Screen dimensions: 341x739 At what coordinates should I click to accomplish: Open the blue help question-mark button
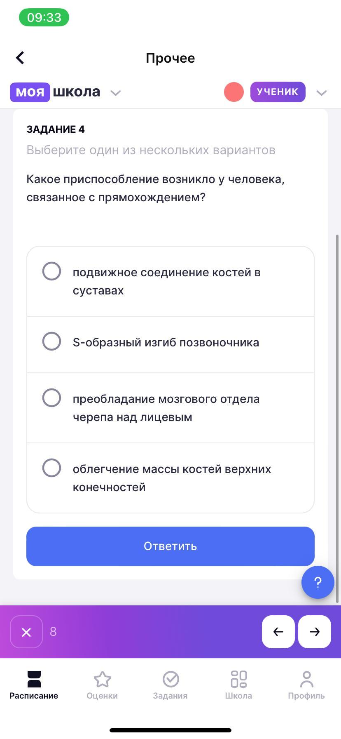318,582
